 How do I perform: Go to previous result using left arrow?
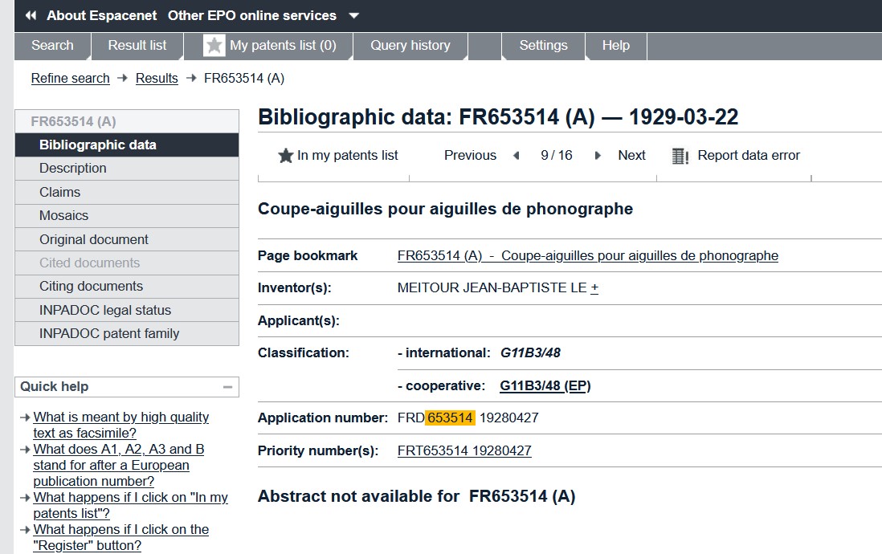tap(517, 156)
